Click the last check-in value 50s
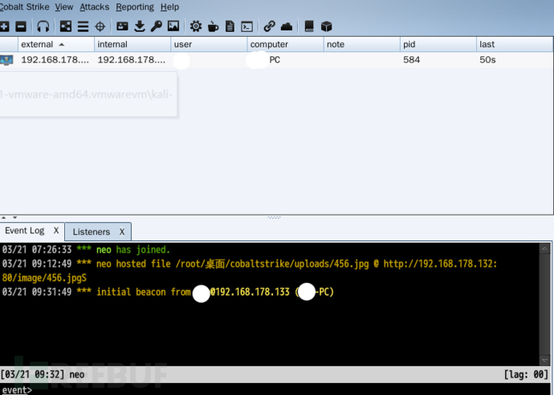 [x=487, y=60]
